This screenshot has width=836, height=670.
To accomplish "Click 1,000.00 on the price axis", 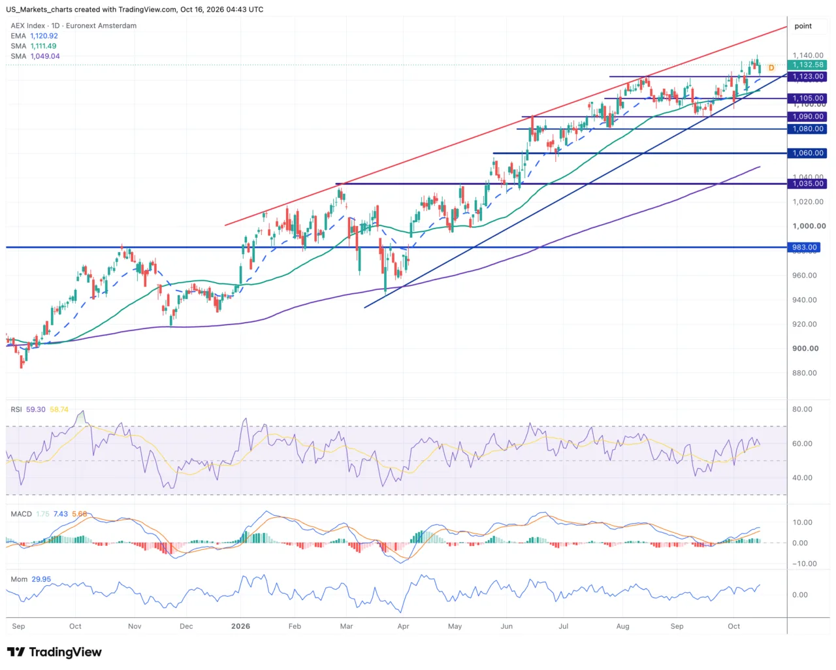I will pos(809,226).
